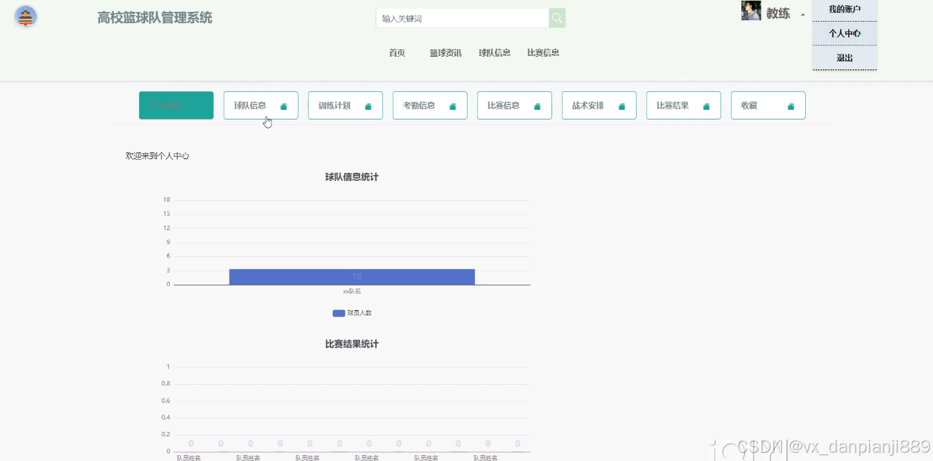Open the 球队信息 top nav item
933x461 pixels.
tap(495, 53)
